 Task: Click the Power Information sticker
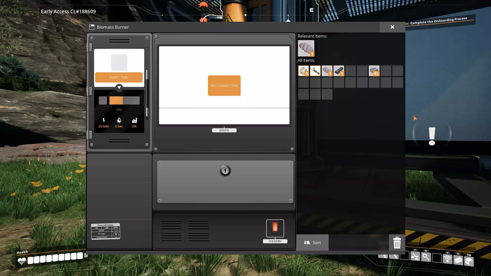coord(105,231)
